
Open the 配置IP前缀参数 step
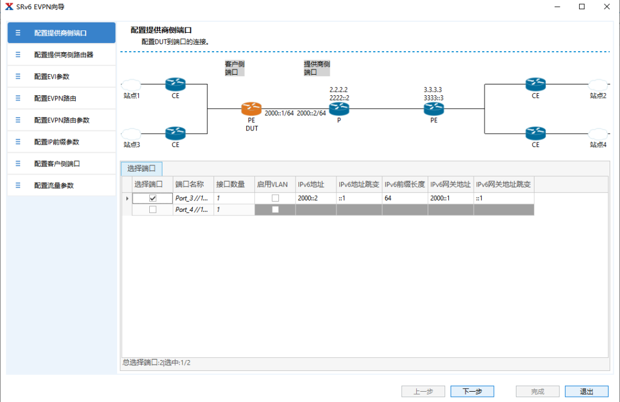61,142
